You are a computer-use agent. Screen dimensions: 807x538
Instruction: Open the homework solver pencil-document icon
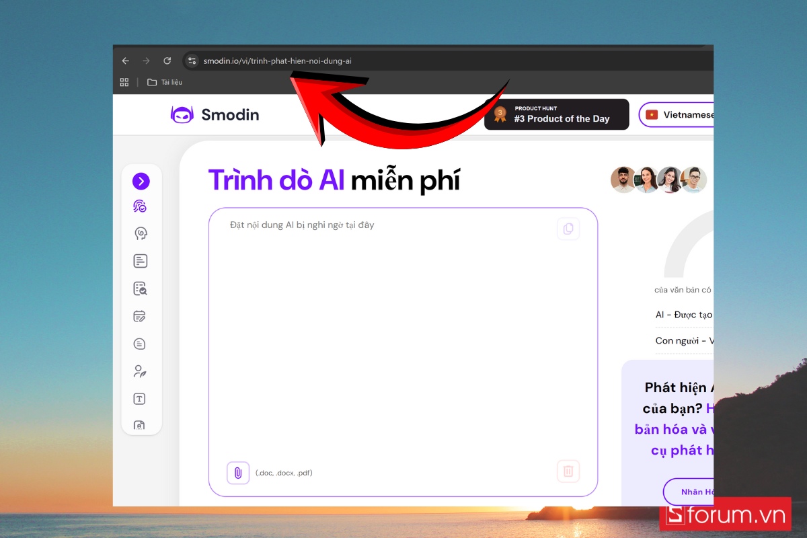[x=141, y=315]
